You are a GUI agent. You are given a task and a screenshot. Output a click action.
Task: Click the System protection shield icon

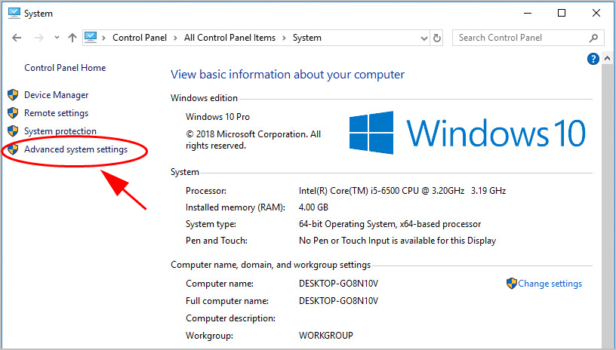click(13, 130)
